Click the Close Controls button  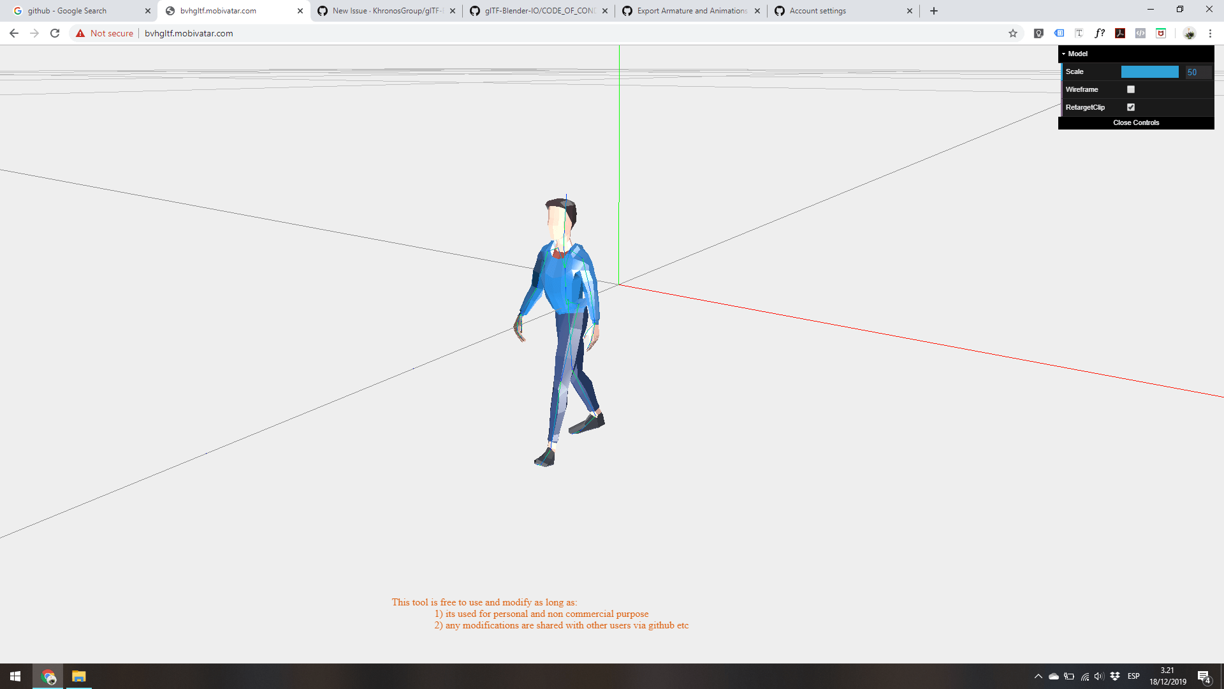pos(1136,122)
